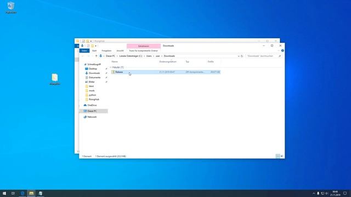
Task: Open the Start ribbon tab
Action: [94, 51]
